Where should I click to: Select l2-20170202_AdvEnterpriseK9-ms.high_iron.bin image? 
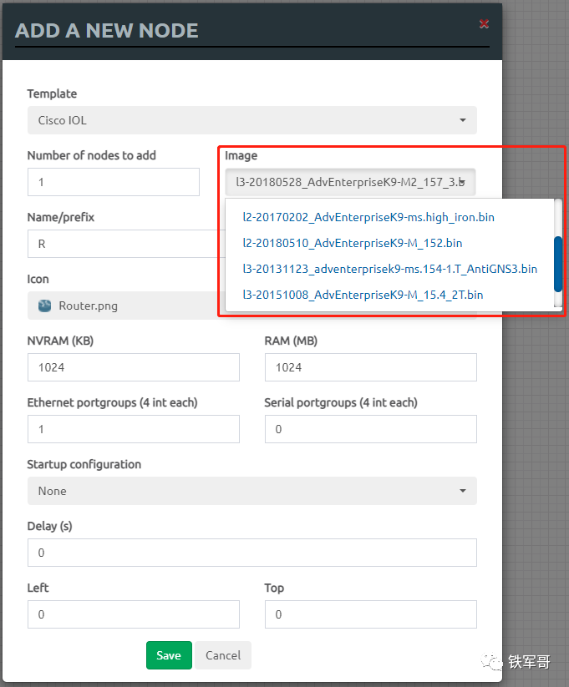(x=368, y=217)
